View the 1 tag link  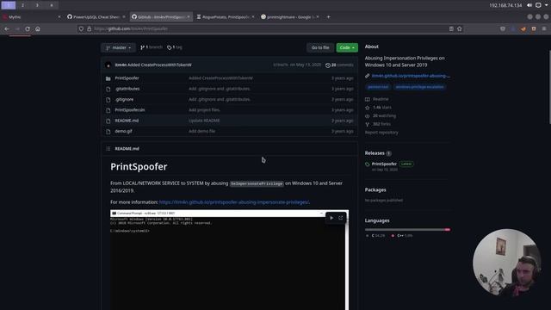(x=175, y=47)
